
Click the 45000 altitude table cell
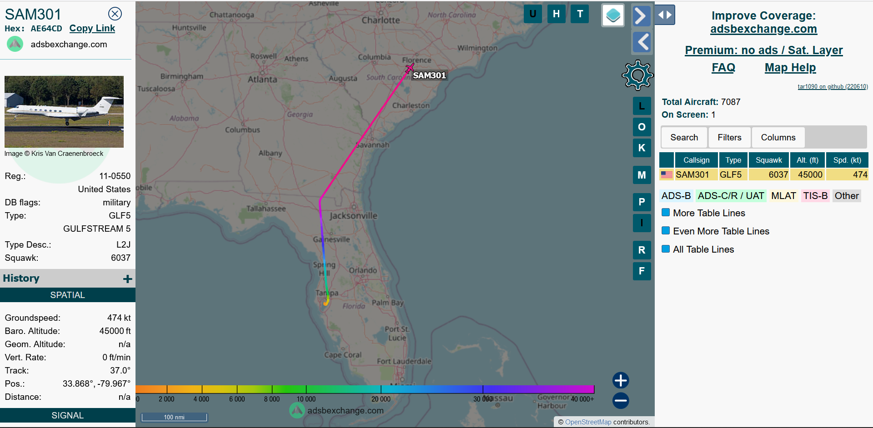coord(808,174)
